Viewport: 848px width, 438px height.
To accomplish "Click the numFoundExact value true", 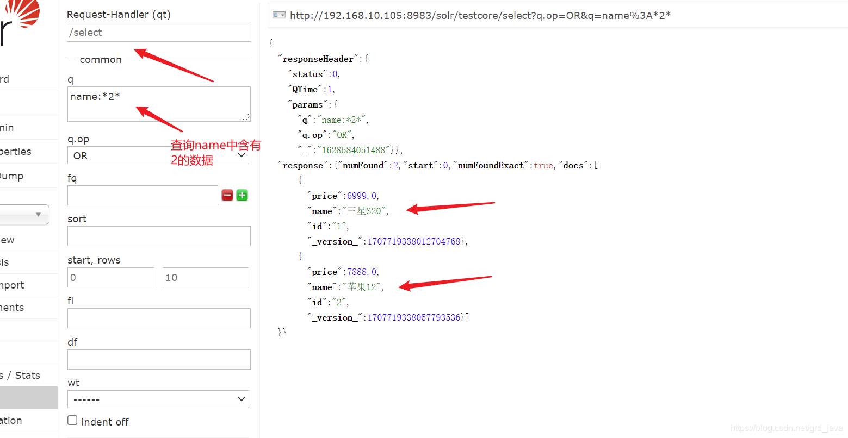I will (x=543, y=165).
